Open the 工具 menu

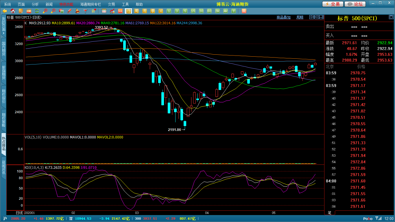click(x=125, y=4)
